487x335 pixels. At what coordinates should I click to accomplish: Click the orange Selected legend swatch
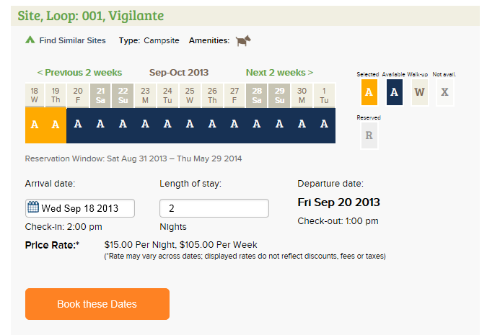coord(369,92)
